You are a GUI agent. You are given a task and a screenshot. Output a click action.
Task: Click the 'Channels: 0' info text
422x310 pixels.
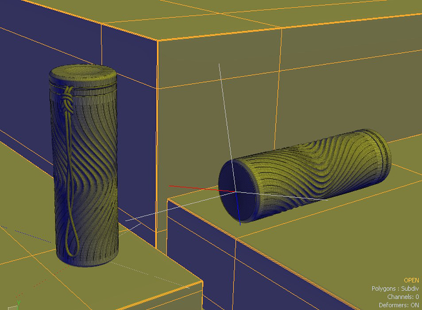pos(403,297)
